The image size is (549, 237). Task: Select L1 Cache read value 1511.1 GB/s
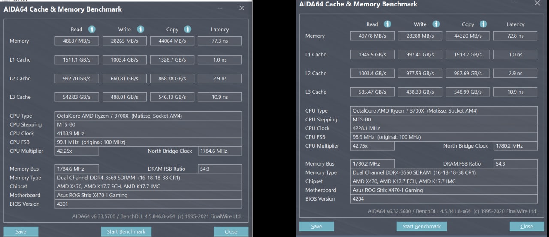tap(77, 60)
